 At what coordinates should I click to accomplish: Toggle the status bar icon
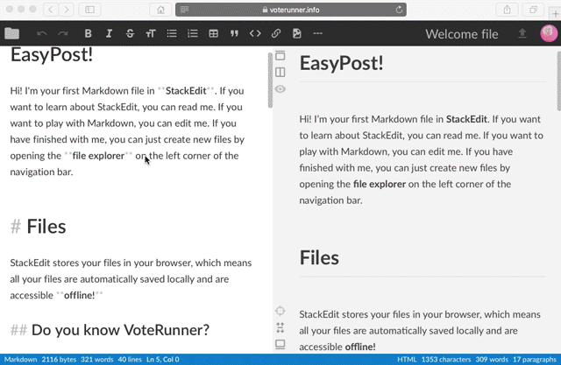[x=280, y=344]
